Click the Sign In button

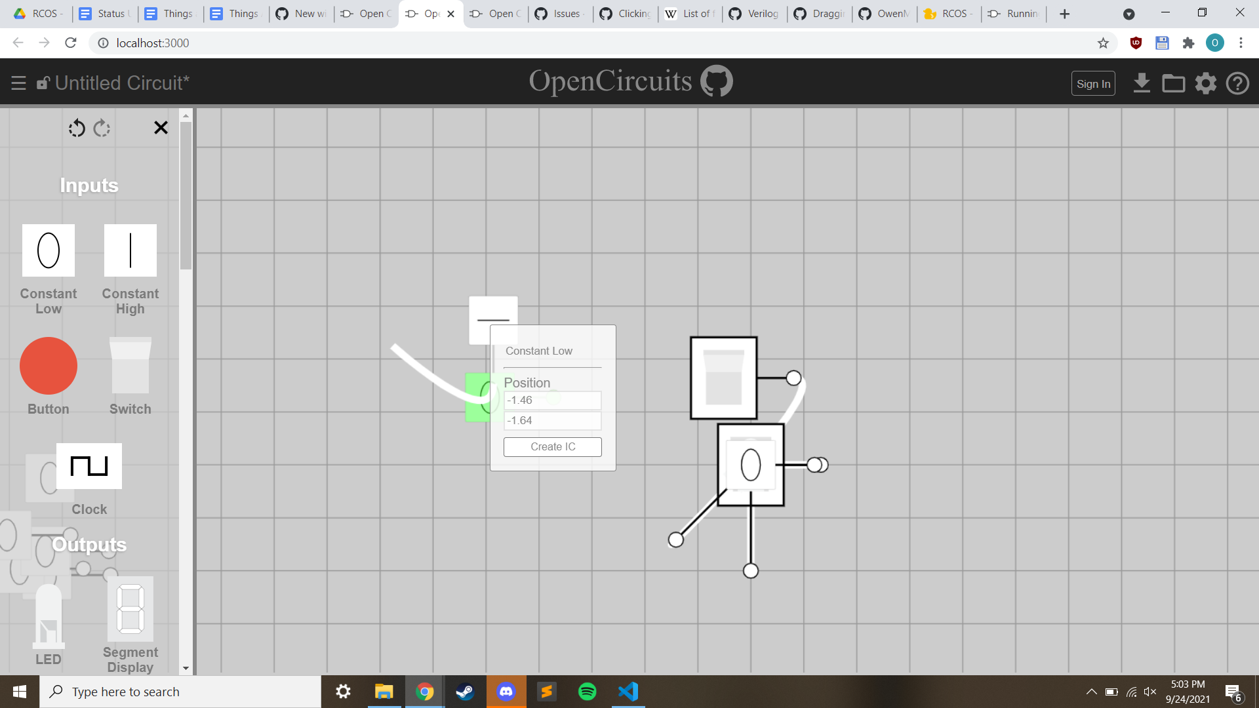[1093, 83]
